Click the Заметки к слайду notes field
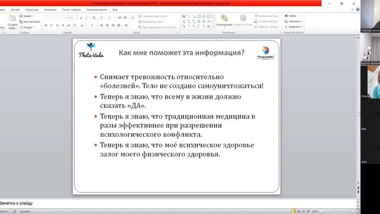This screenshot has width=380, height=214. pyautogui.click(x=178, y=203)
